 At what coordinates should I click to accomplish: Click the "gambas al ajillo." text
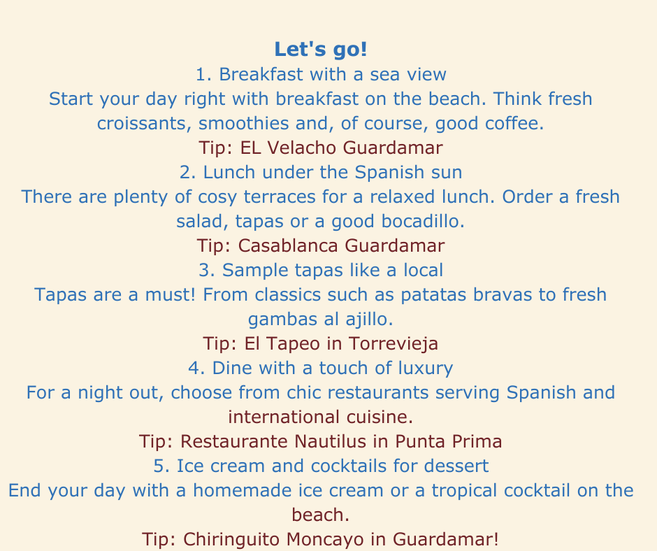(x=321, y=319)
